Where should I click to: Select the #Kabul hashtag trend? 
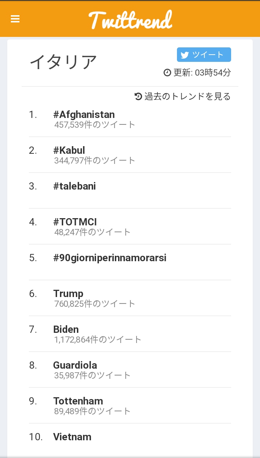(x=69, y=150)
